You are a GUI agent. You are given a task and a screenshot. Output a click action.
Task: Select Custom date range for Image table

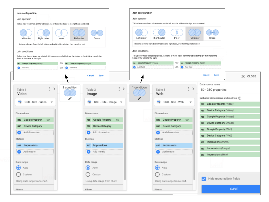point(88,174)
